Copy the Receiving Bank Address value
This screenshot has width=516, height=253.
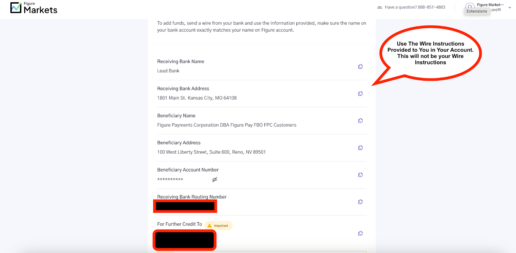coord(360,94)
